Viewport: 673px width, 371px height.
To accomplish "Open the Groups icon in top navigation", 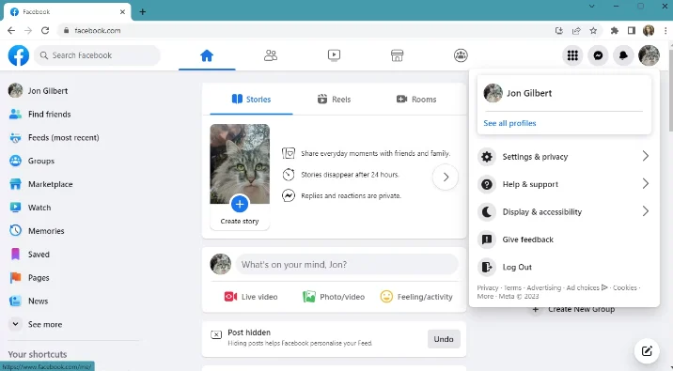I will 461,55.
